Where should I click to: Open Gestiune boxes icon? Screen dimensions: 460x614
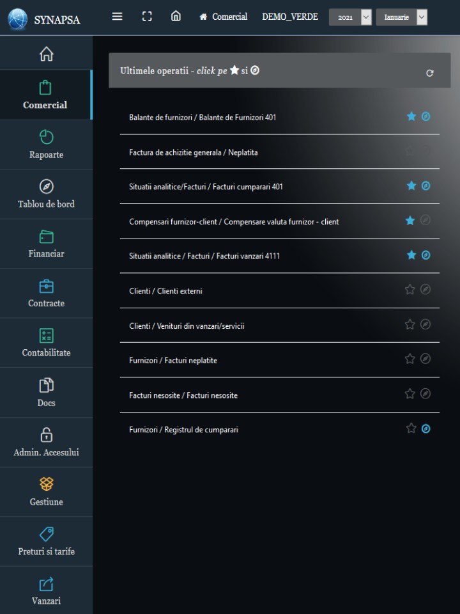coord(46,484)
